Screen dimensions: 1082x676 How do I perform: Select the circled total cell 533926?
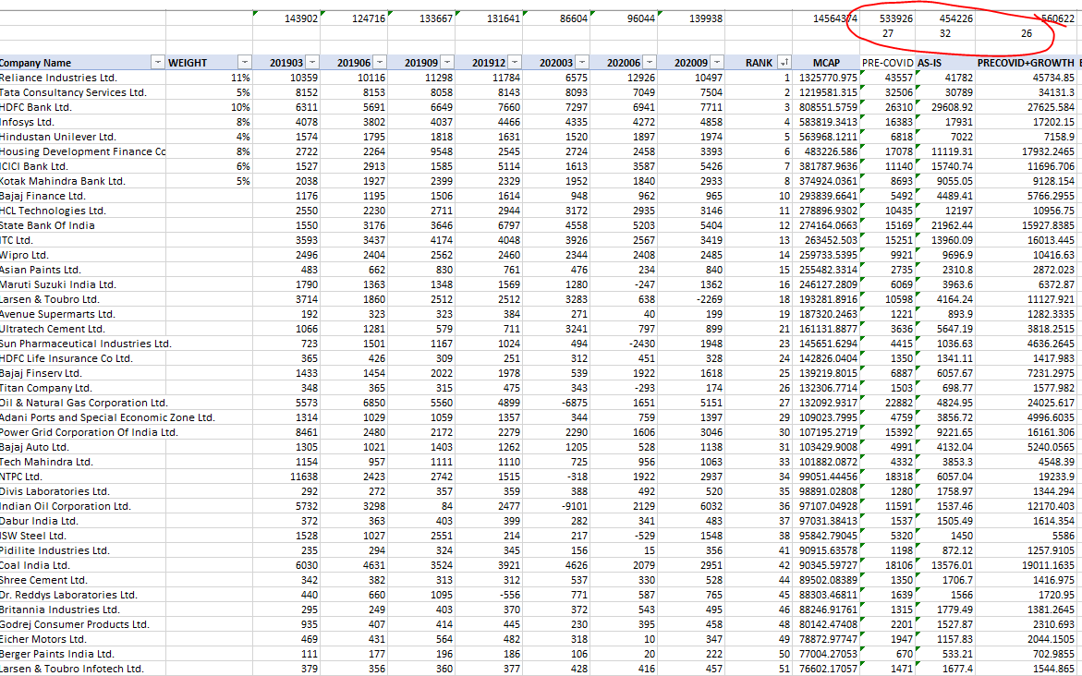pos(887,18)
